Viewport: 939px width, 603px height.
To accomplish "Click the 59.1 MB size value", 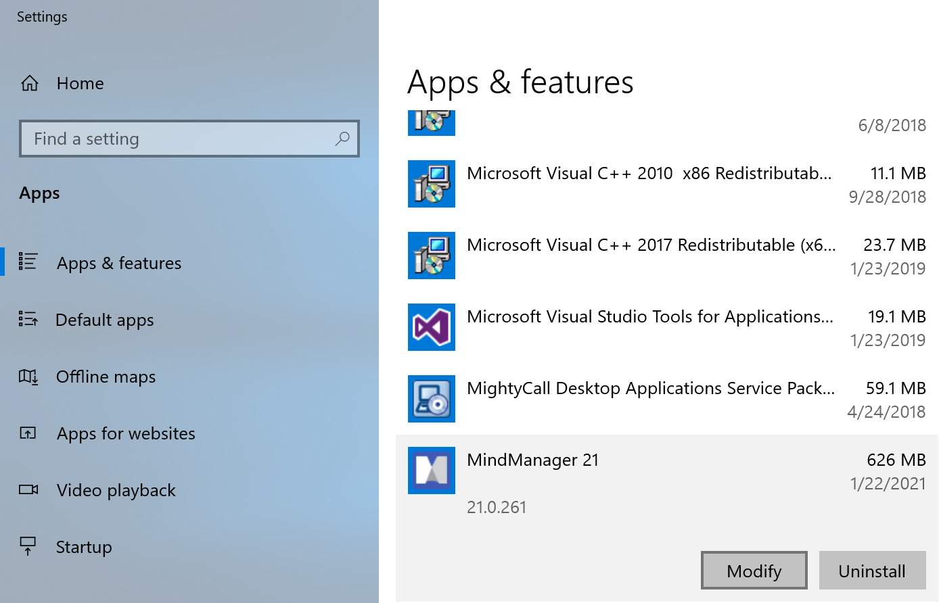I will pos(896,388).
